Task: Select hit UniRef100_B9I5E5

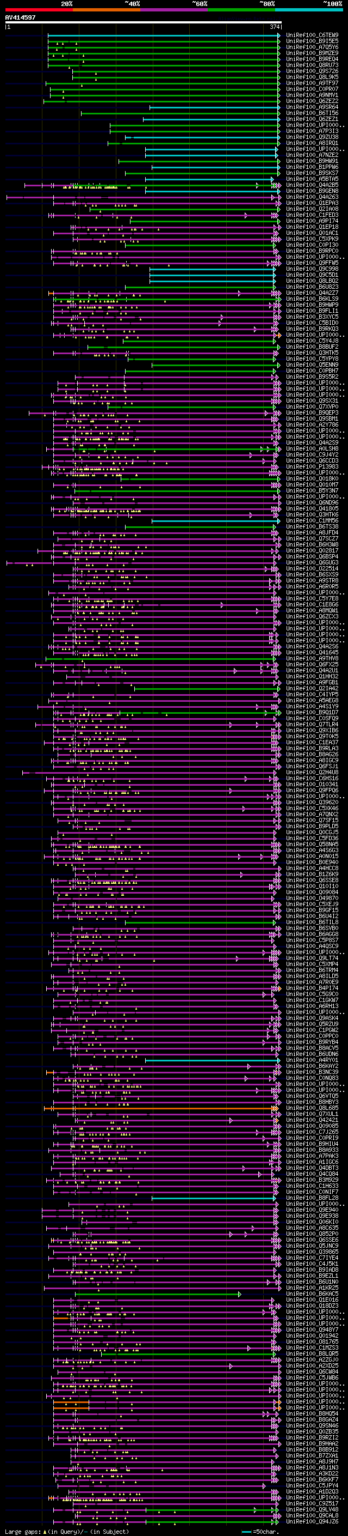Action: point(312,41)
